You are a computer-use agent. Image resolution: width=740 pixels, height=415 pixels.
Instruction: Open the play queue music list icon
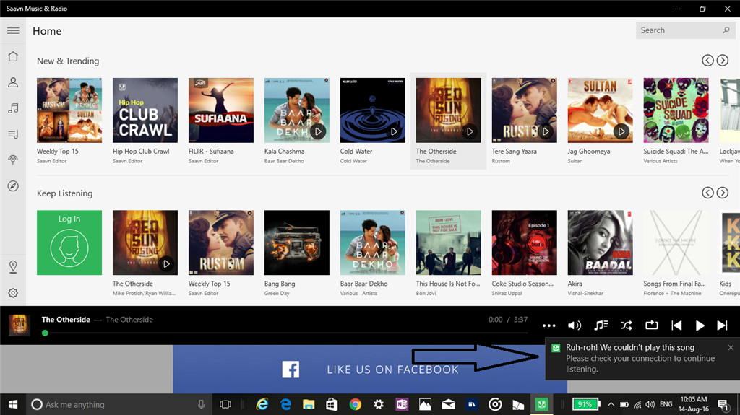pyautogui.click(x=601, y=326)
